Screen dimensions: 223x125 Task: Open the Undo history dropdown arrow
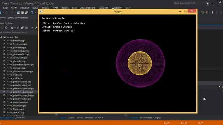tap(36, 12)
